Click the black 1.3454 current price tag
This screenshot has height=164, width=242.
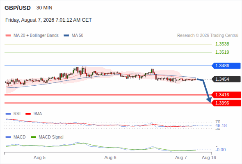coord(226,79)
